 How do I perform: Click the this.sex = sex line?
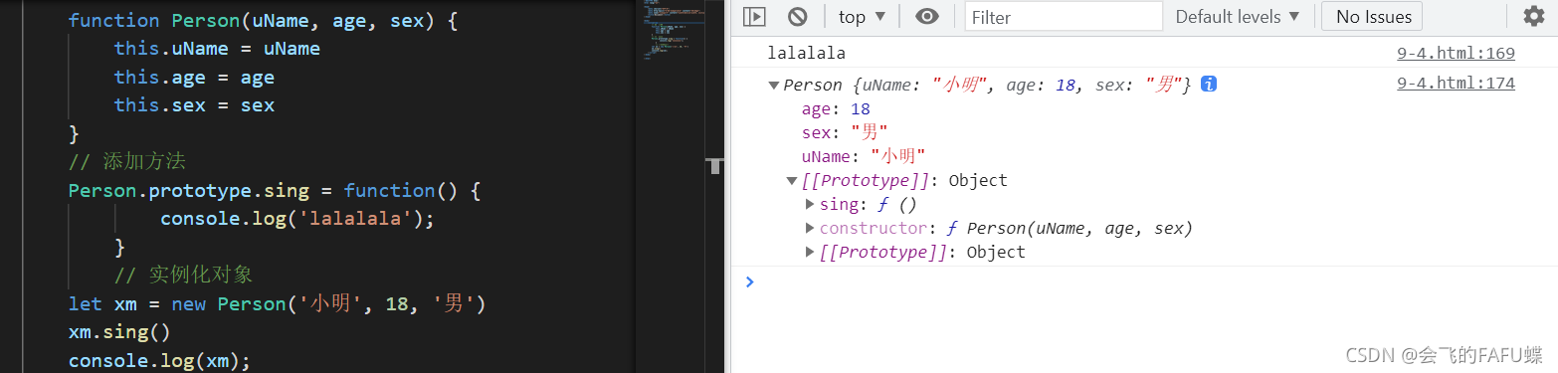click(194, 105)
